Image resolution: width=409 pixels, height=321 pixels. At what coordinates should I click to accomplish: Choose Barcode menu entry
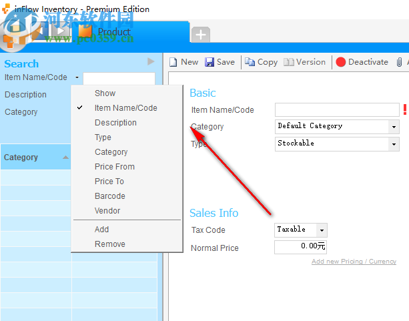(x=127, y=196)
